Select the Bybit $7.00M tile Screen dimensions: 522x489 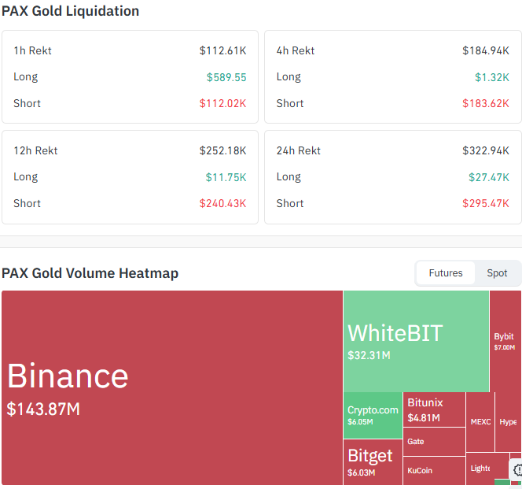click(505, 341)
